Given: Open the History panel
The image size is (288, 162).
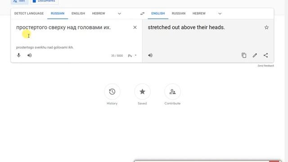Looking at the screenshot, I should point(112,92).
